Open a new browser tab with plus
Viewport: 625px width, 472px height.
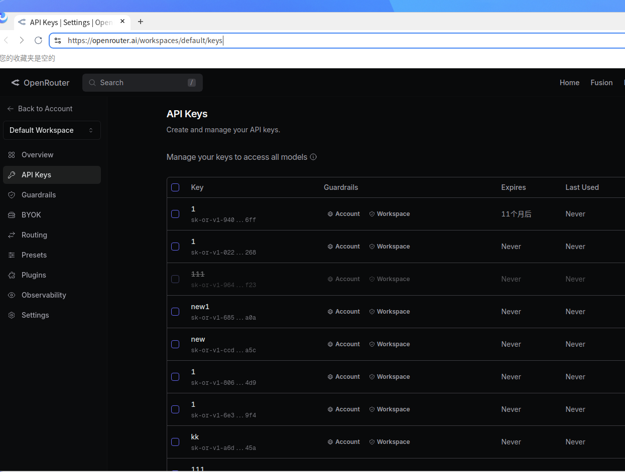141,22
